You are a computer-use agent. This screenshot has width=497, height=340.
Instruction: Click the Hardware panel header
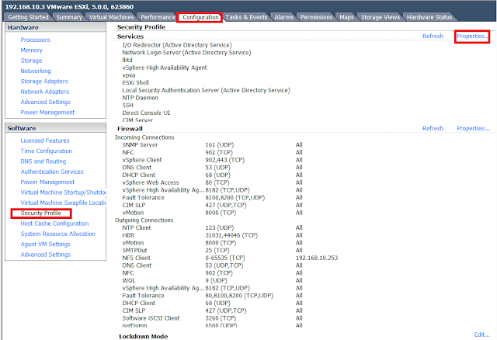click(55, 28)
